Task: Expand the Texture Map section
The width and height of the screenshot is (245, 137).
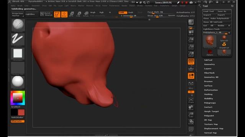Action: coord(211,124)
